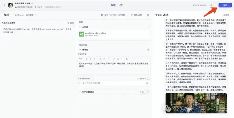
Task: Click the 预览与调试 heading
Action: pyautogui.click(x=161, y=15)
